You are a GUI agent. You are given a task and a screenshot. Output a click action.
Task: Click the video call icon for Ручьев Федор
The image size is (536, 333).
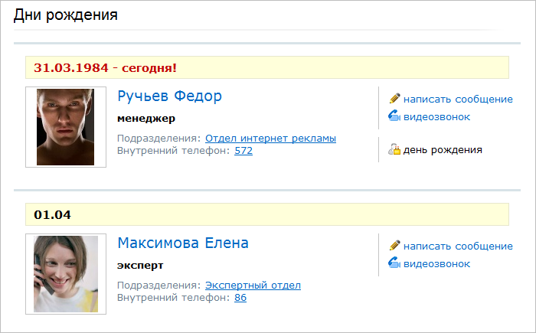(395, 116)
